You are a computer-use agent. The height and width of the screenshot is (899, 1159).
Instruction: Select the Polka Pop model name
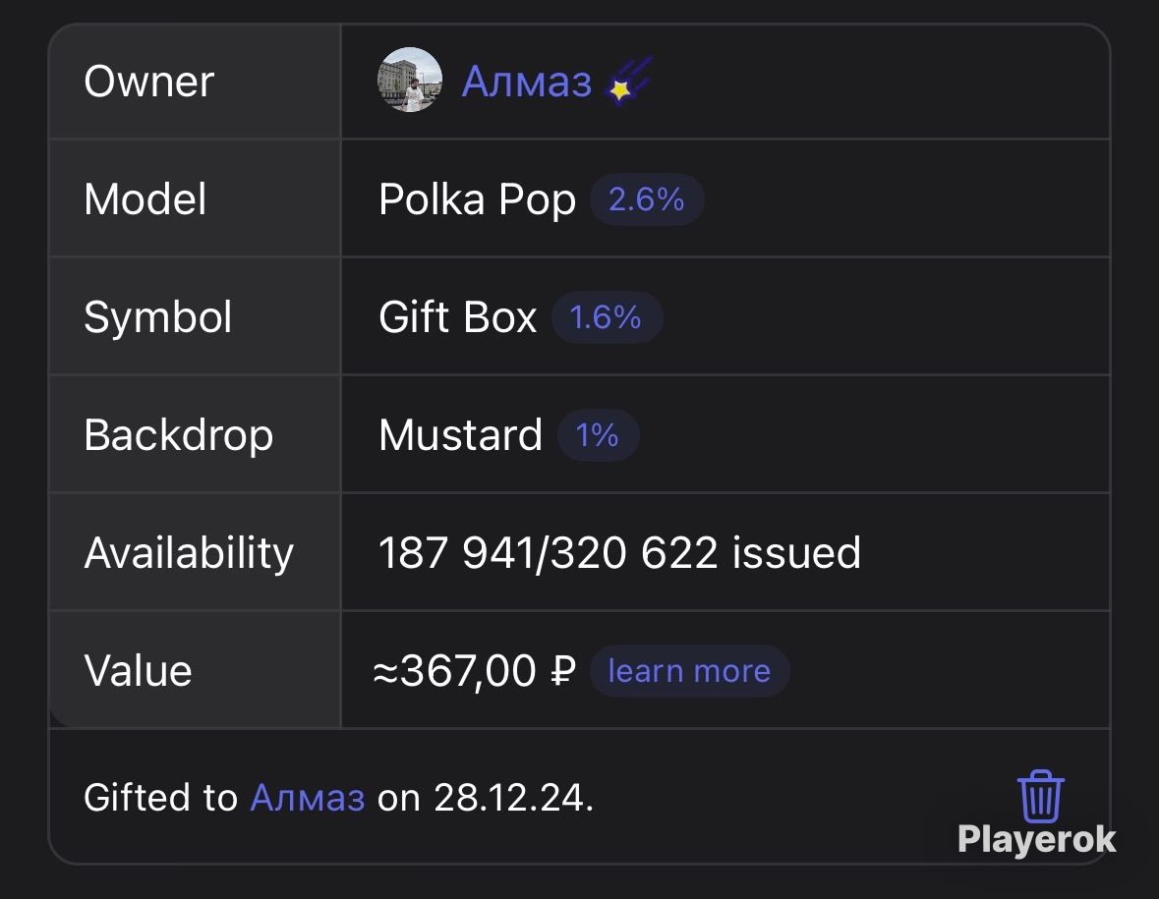point(477,199)
